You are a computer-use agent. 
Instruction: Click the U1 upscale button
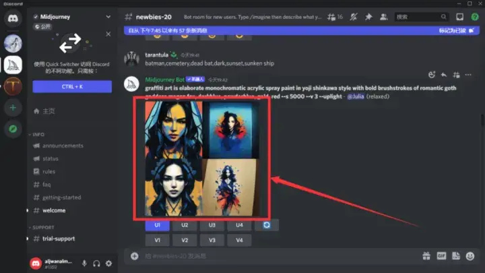coord(158,225)
